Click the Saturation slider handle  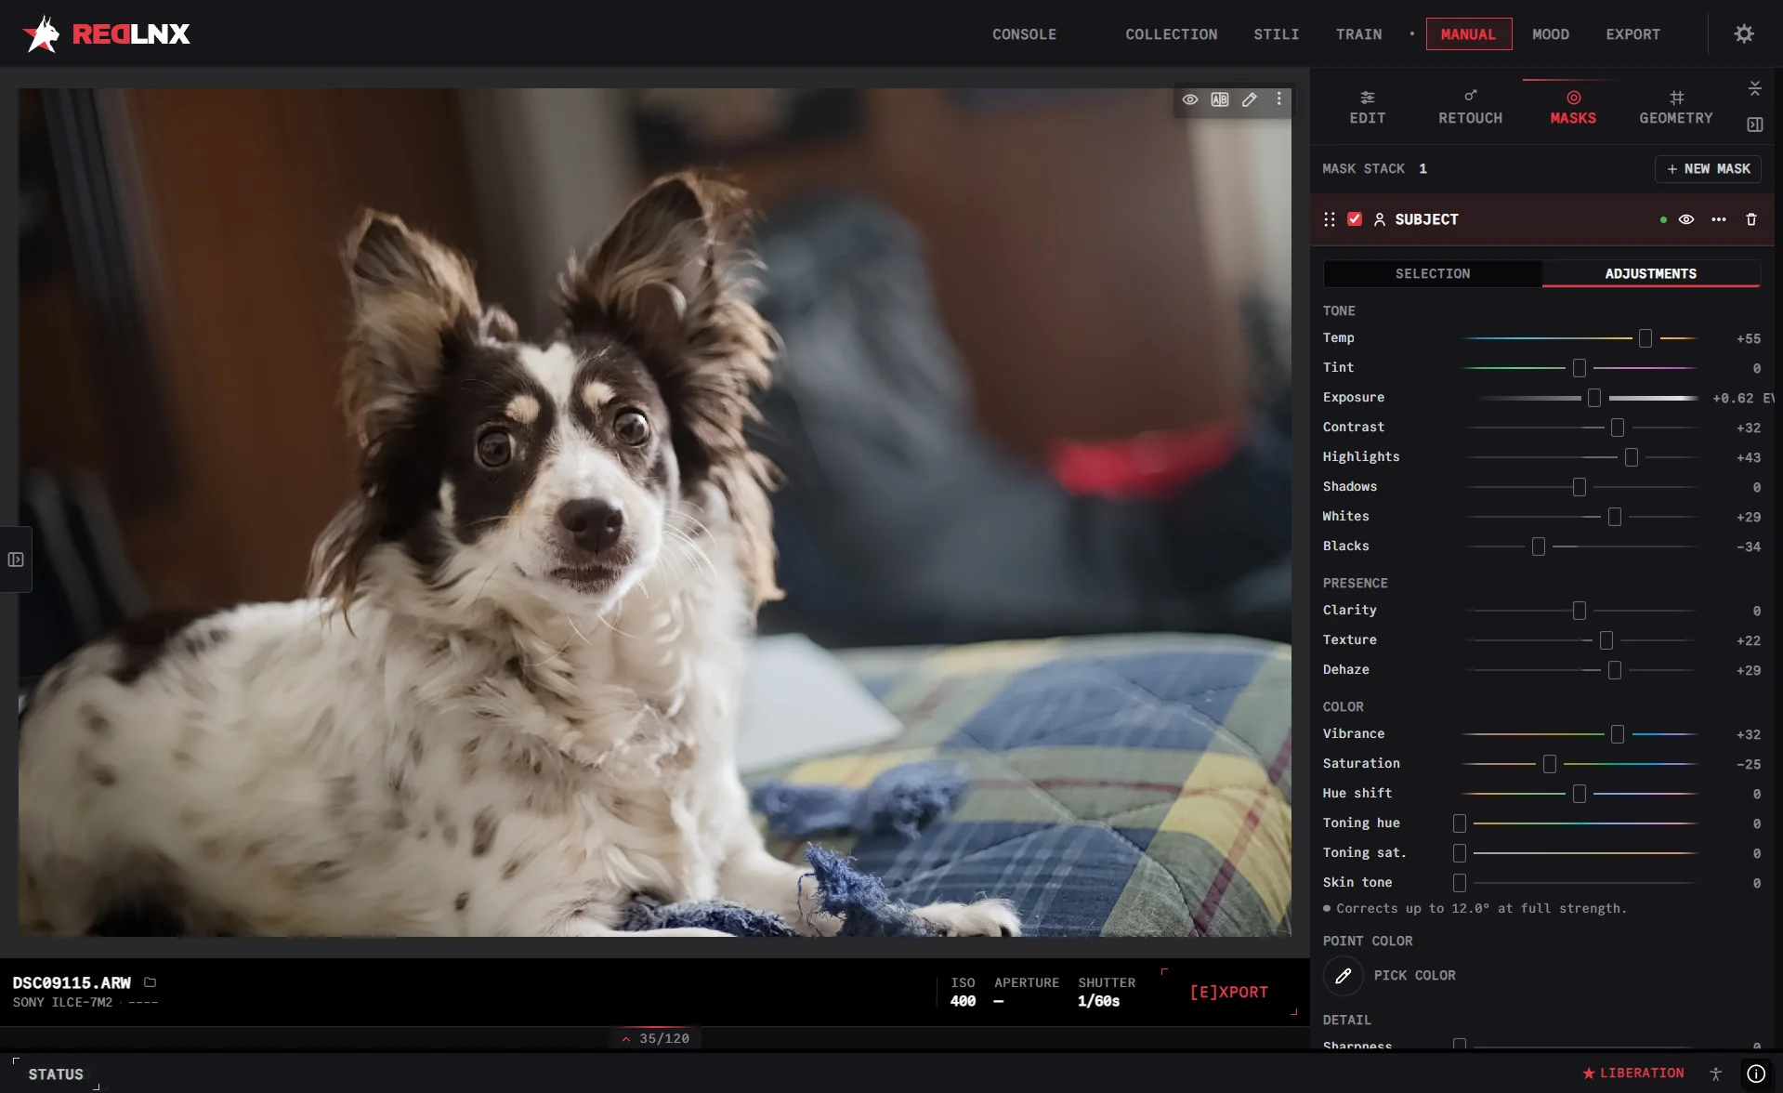point(1550,764)
